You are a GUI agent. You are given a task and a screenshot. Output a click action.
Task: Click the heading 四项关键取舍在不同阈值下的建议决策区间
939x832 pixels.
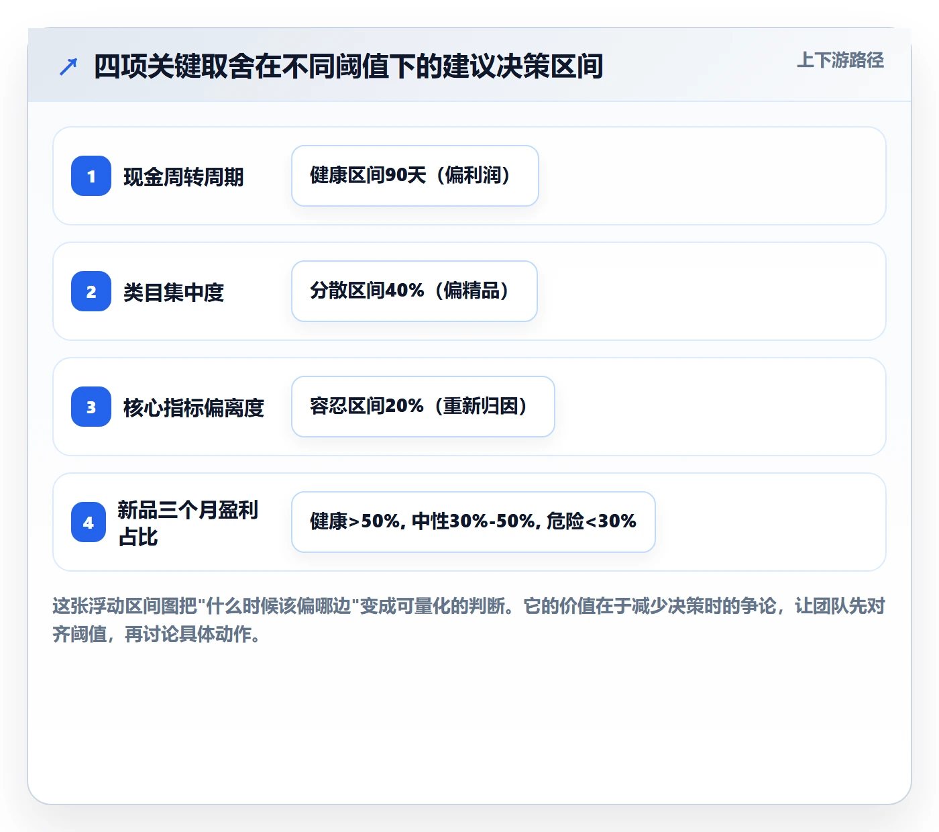coord(349,66)
